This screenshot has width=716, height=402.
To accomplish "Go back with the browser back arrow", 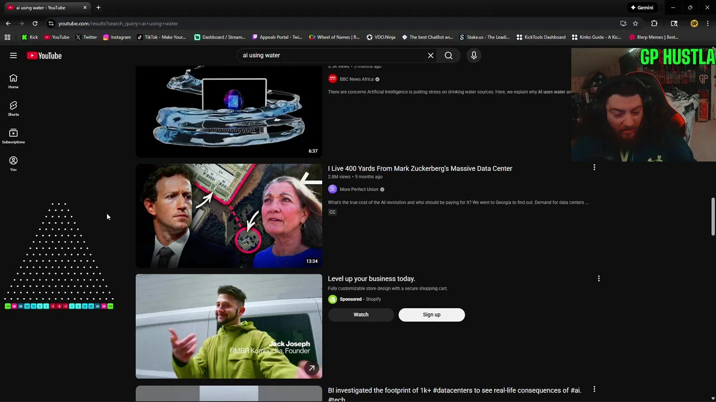I will [x=8, y=23].
